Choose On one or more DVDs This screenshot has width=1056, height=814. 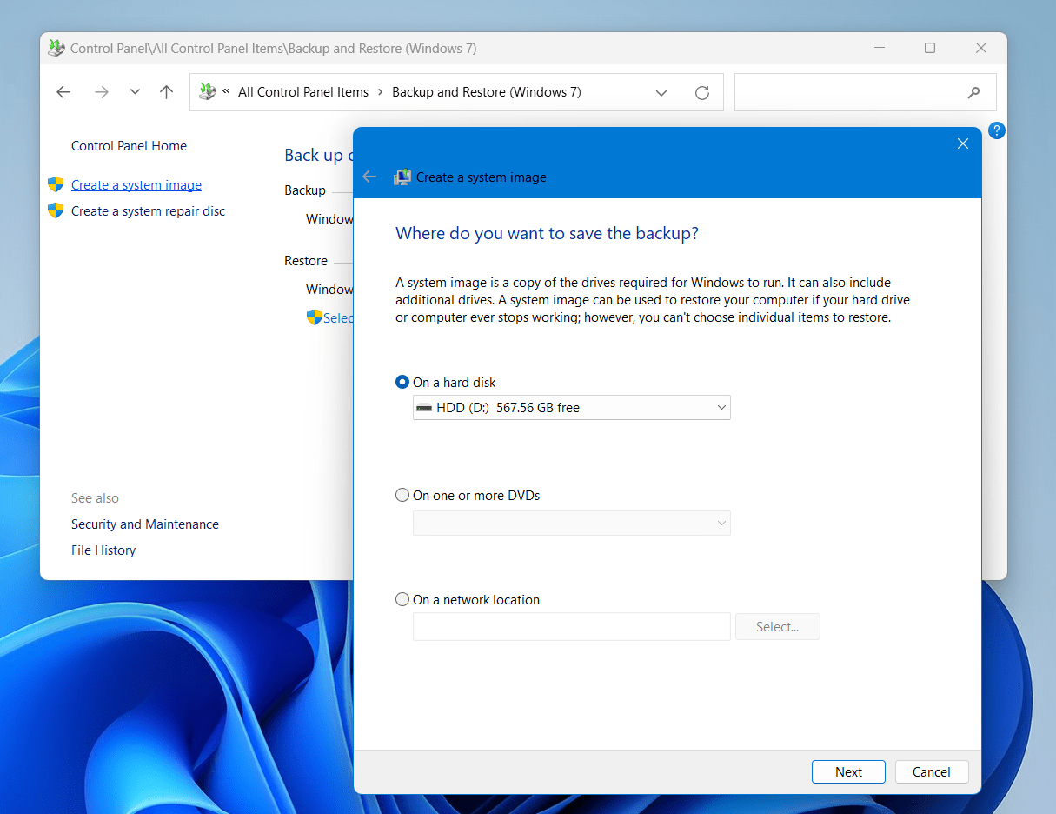pyautogui.click(x=402, y=496)
